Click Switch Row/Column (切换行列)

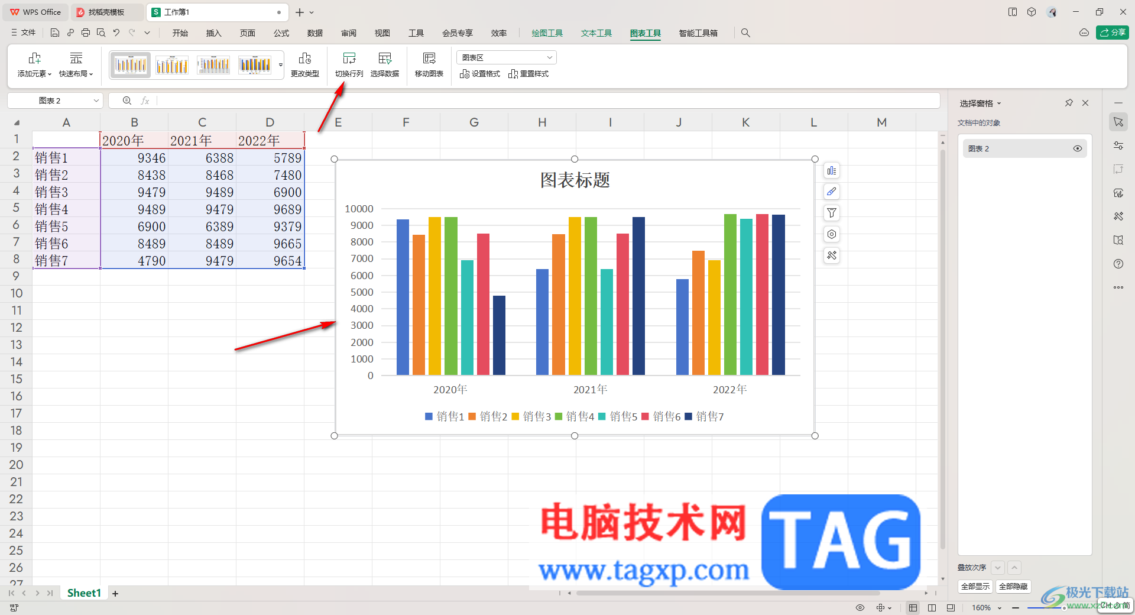(349, 65)
